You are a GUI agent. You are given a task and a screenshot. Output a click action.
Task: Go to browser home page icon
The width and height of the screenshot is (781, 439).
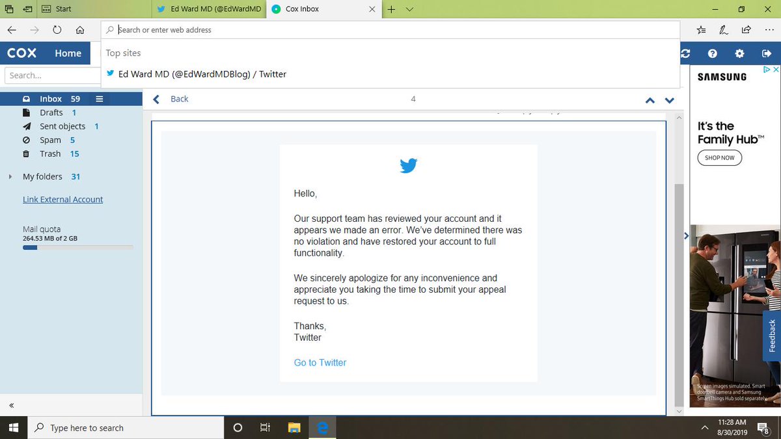click(79, 30)
